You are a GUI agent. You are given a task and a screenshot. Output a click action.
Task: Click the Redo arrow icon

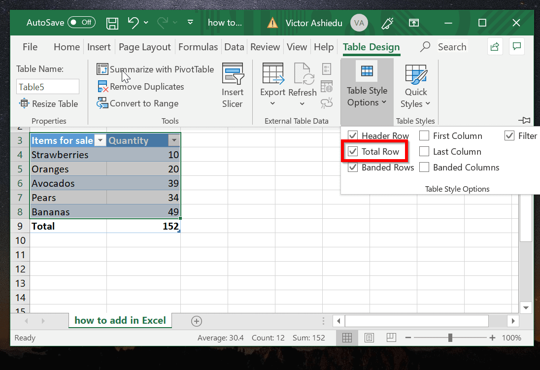[163, 23]
